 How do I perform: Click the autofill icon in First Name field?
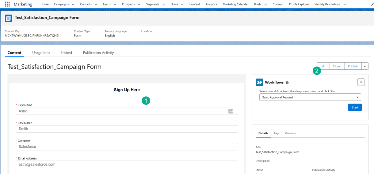point(230,111)
